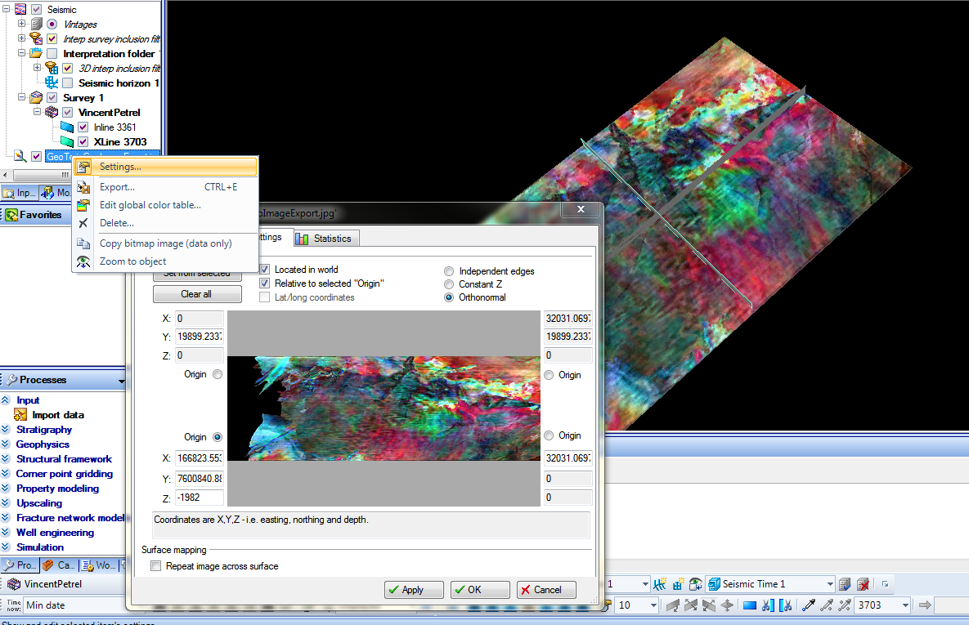Click the VincentPetrel seismic cube tree icon
This screenshot has height=625, width=969.
pyautogui.click(x=52, y=113)
